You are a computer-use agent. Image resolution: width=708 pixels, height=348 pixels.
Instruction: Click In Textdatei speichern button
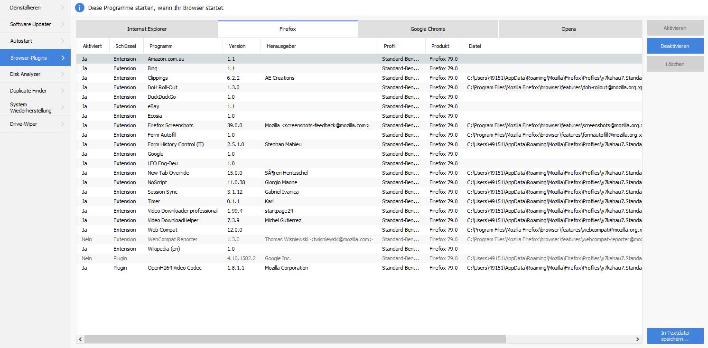coord(675,336)
